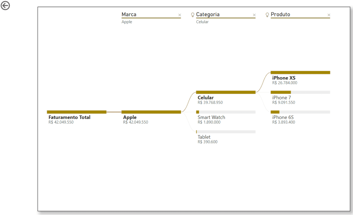353x215 pixels.
Task: Remove the Categoria level with its X
Action: click(x=254, y=15)
